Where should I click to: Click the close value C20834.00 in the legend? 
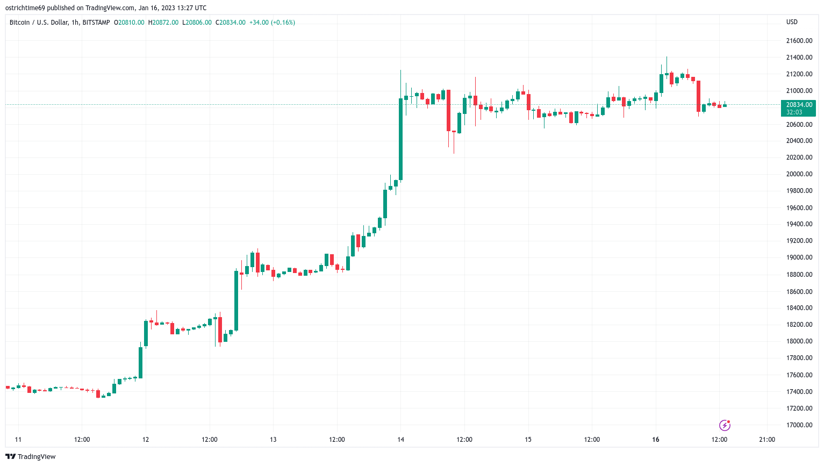coord(231,23)
